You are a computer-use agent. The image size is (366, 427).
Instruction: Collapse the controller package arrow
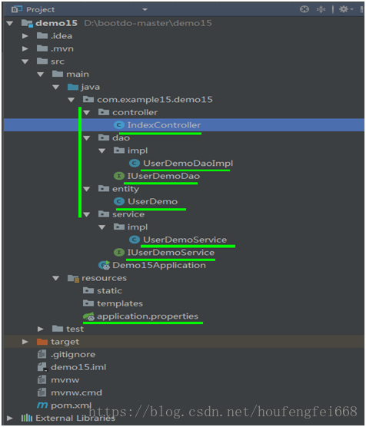point(87,112)
